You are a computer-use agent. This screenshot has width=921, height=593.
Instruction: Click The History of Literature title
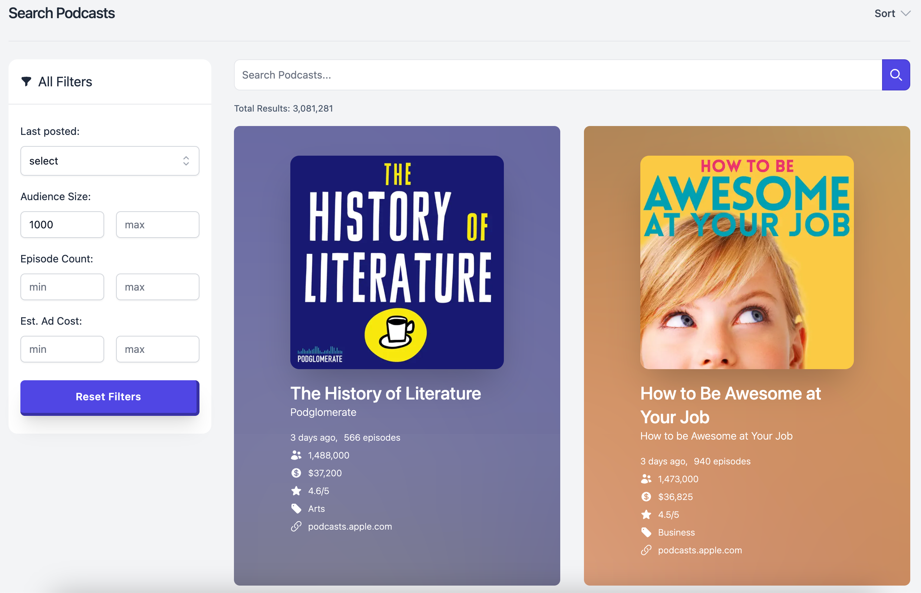(385, 394)
